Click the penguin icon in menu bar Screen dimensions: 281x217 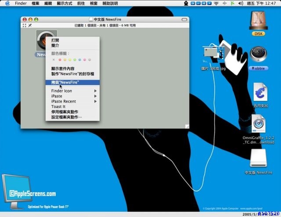(186, 3)
